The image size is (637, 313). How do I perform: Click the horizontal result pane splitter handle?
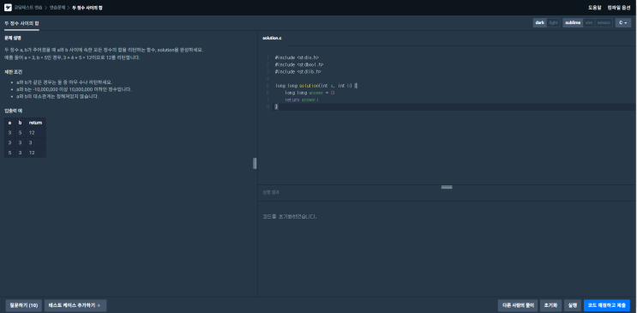point(447,187)
